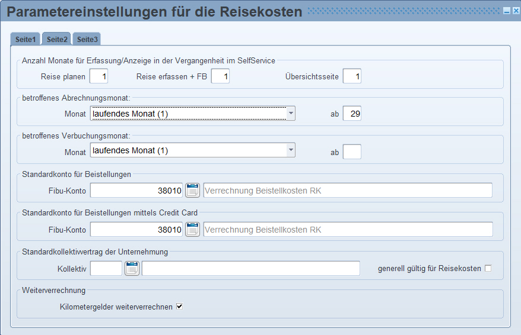The image size is (521, 335).
Task: Enable generell gültig für Reisekosten checkbox
Action: coord(488,269)
